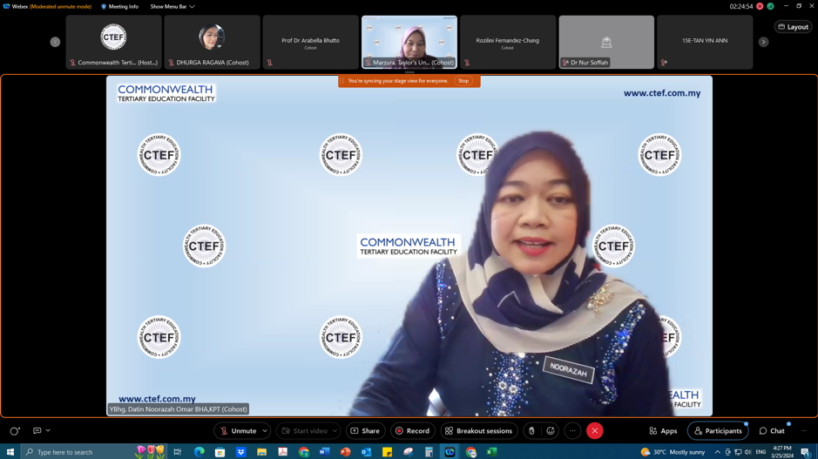Open the Apps panel
Viewport: 818px width, 459px height.
(663, 431)
